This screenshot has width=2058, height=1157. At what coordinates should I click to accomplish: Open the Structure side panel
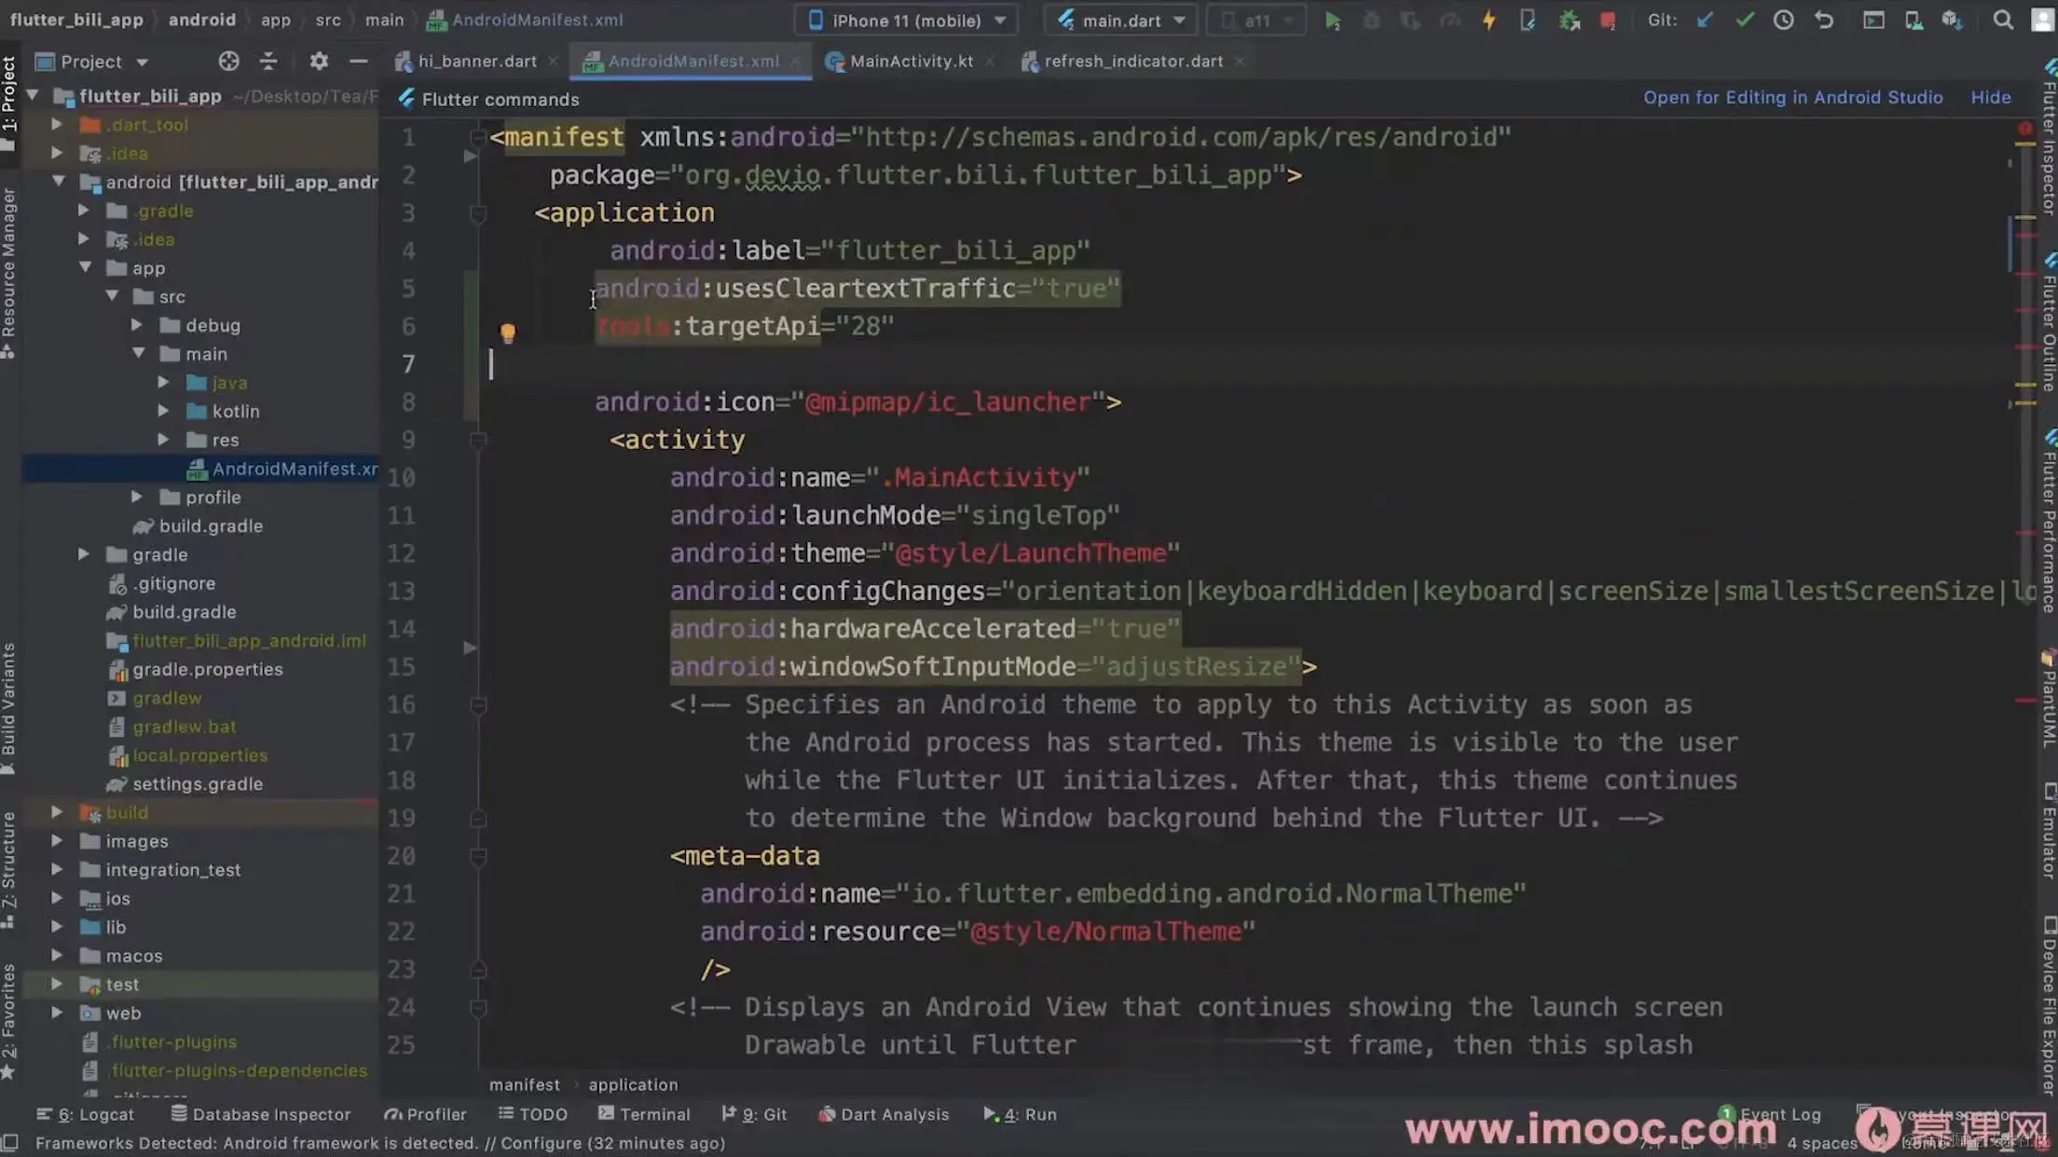click(8, 870)
